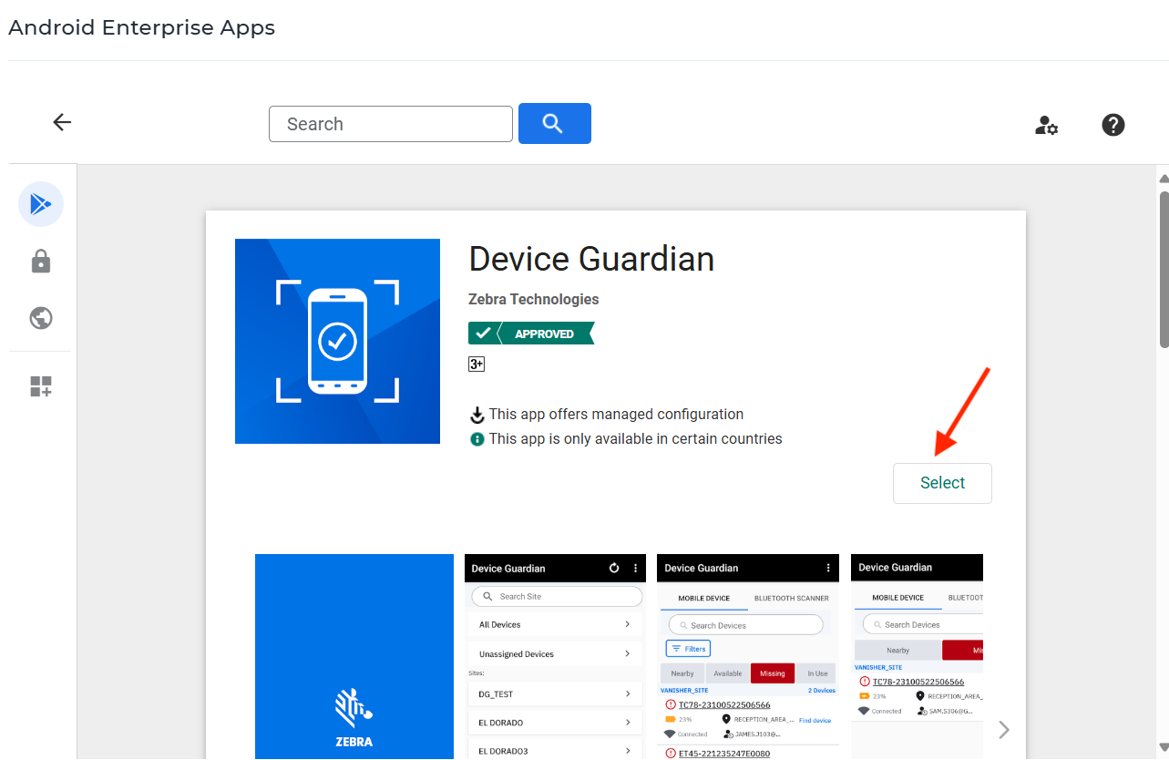Open the private apps lock icon

pos(41,262)
